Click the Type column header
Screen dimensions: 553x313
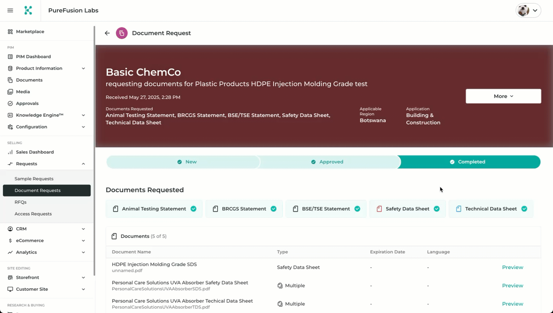[x=282, y=252]
